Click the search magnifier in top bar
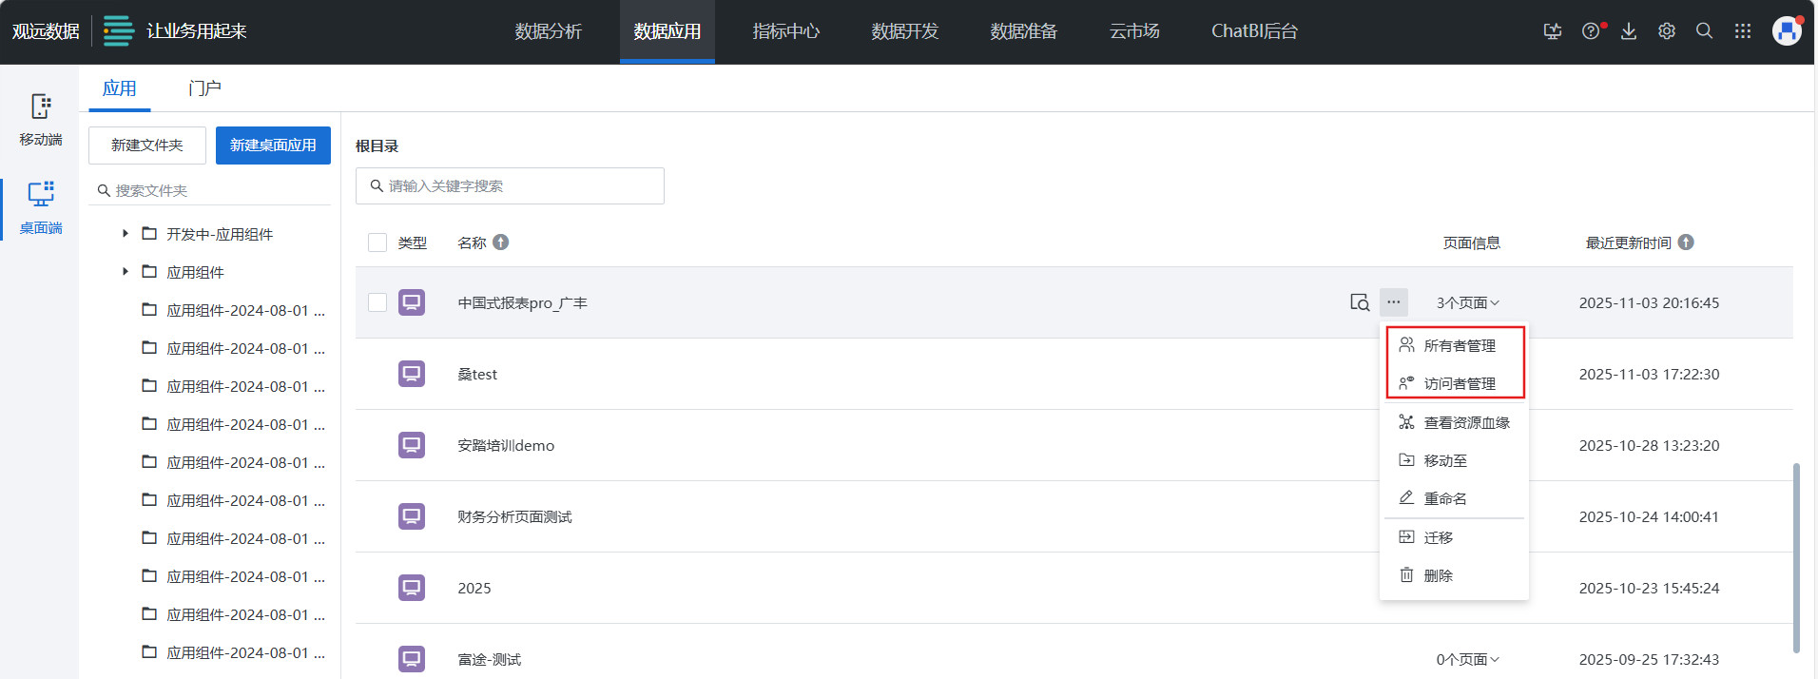 (1705, 31)
